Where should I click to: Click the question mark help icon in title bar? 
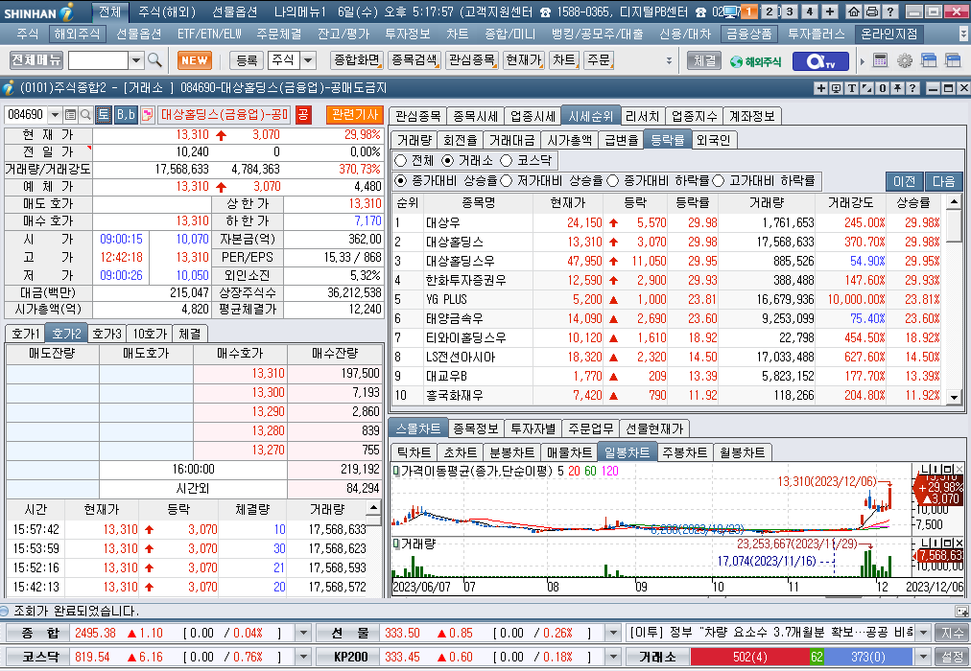pyautogui.click(x=889, y=12)
